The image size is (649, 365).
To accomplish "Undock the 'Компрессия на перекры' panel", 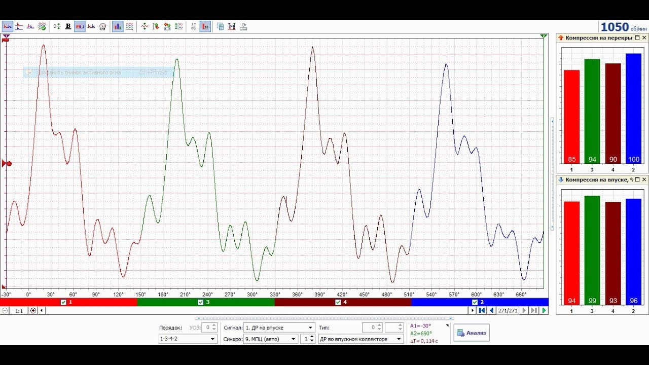I will click(x=637, y=38).
